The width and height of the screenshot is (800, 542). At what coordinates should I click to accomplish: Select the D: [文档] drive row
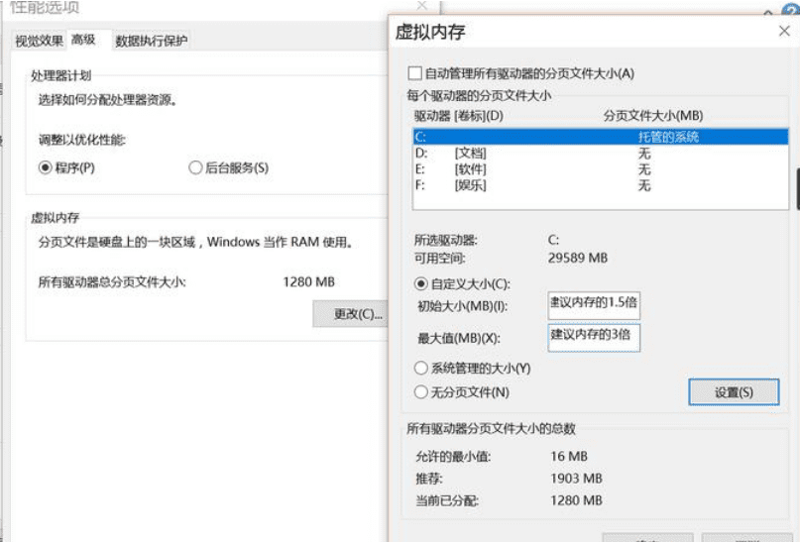coord(601,153)
